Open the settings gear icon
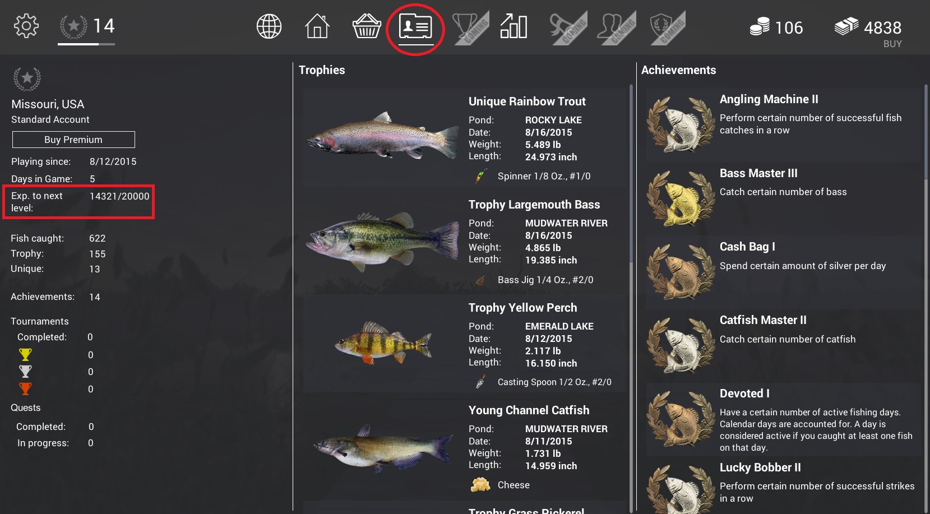This screenshot has height=514, width=930. pos(26,26)
